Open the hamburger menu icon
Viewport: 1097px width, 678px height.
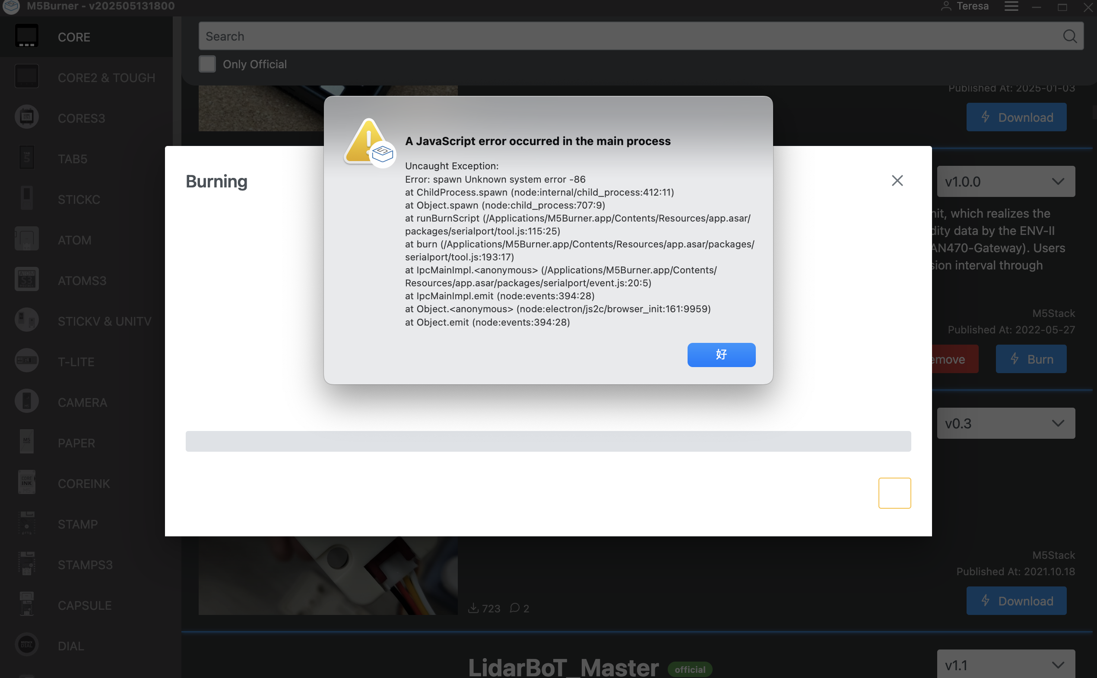tap(1011, 6)
